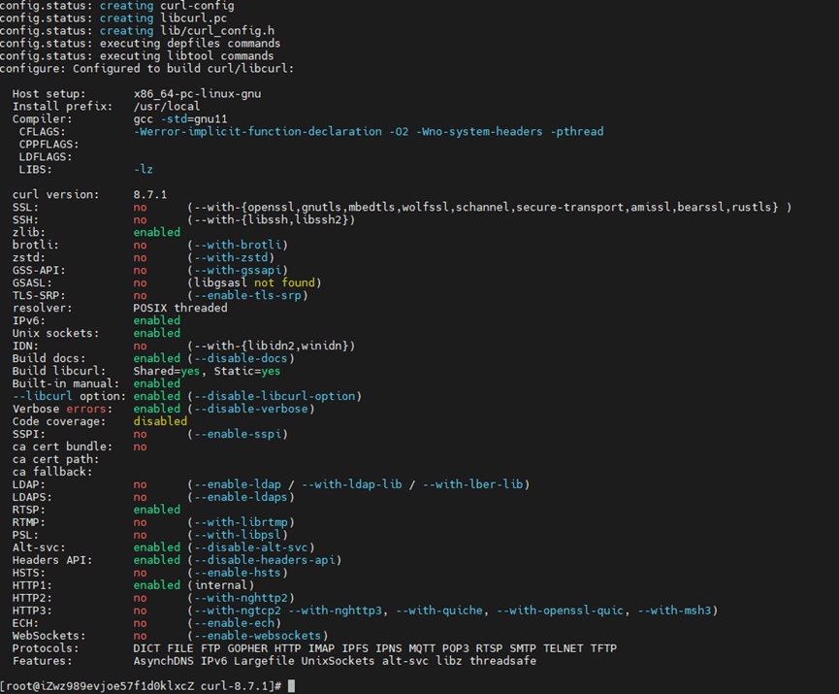Image resolution: width=839 pixels, height=694 pixels.
Task: Click the "--with-brotli" option text
Action: point(238,245)
